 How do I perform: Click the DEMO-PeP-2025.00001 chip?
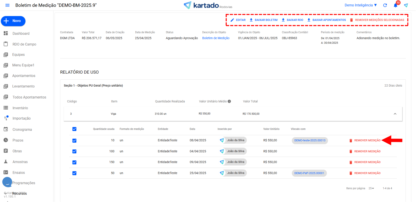click(309, 173)
